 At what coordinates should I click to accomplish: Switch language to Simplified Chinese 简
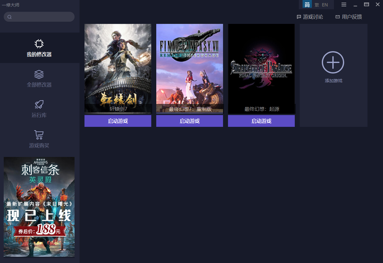307,5
